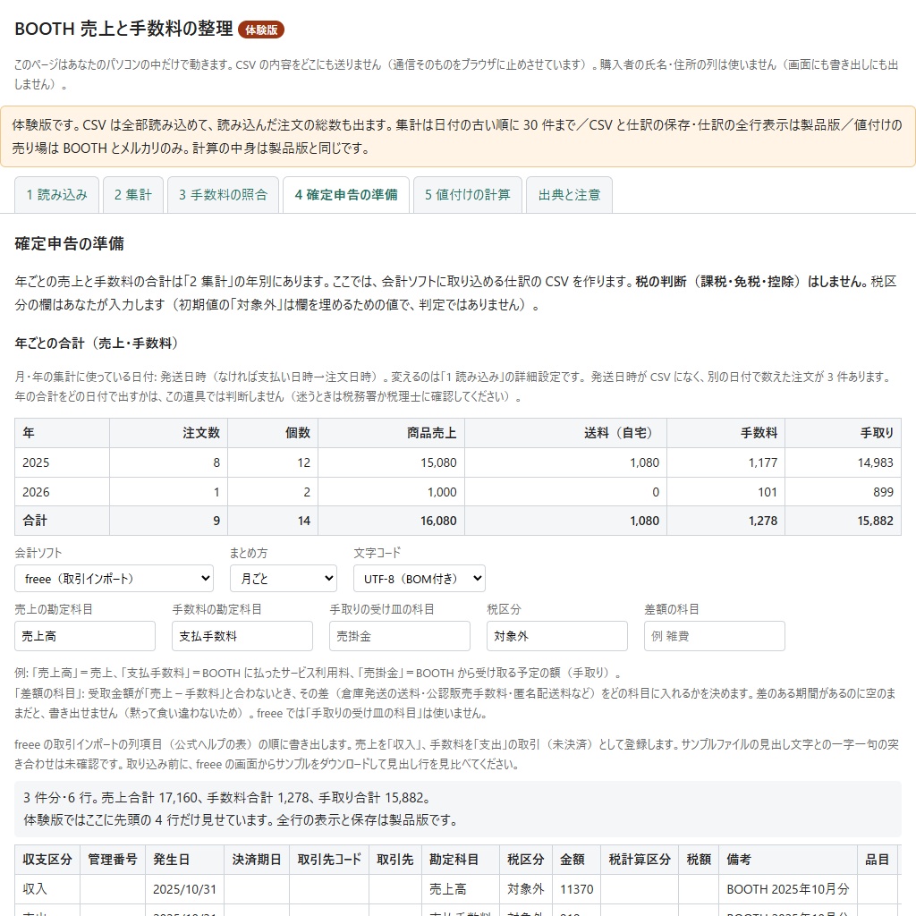Click the 差額の科目 input with 例 雑費 placeholder
Screen dimensions: 916x916
point(715,636)
